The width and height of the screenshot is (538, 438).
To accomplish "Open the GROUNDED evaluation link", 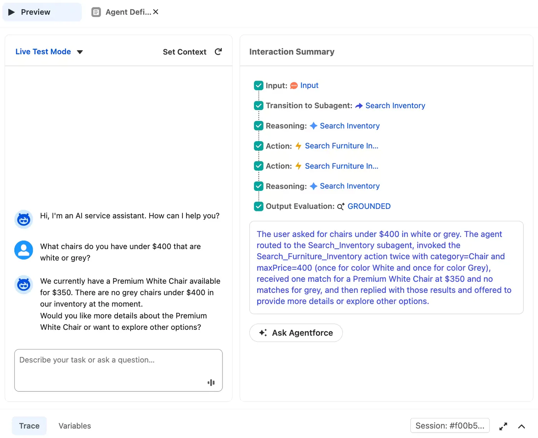I will pyautogui.click(x=369, y=206).
